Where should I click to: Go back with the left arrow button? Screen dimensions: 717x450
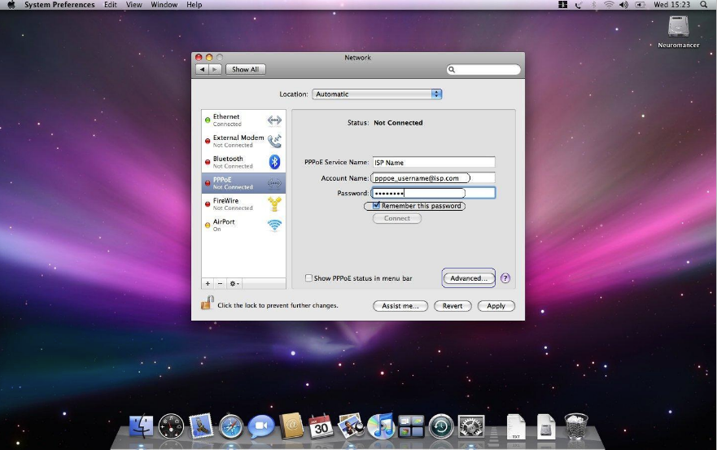click(202, 69)
